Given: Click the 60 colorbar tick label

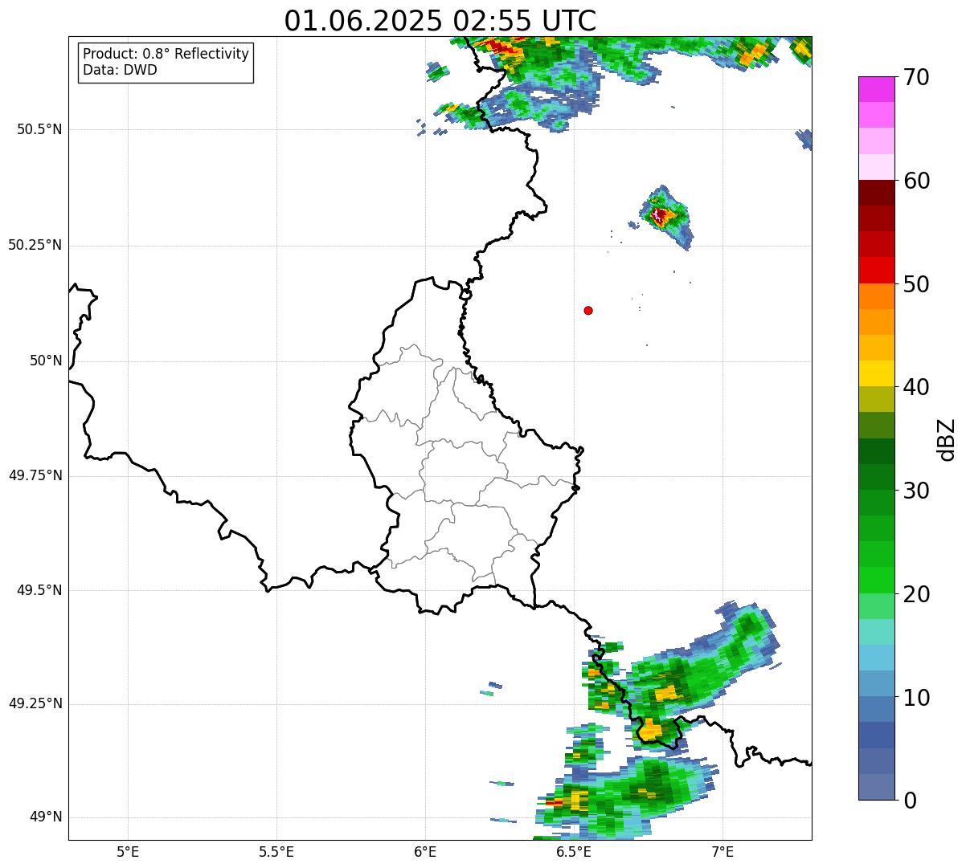Looking at the screenshot, I should click(917, 181).
